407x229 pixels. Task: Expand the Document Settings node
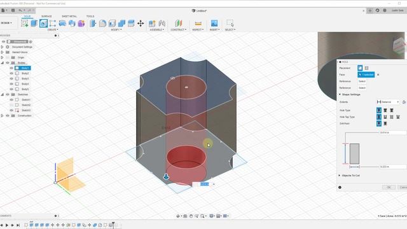(2, 47)
